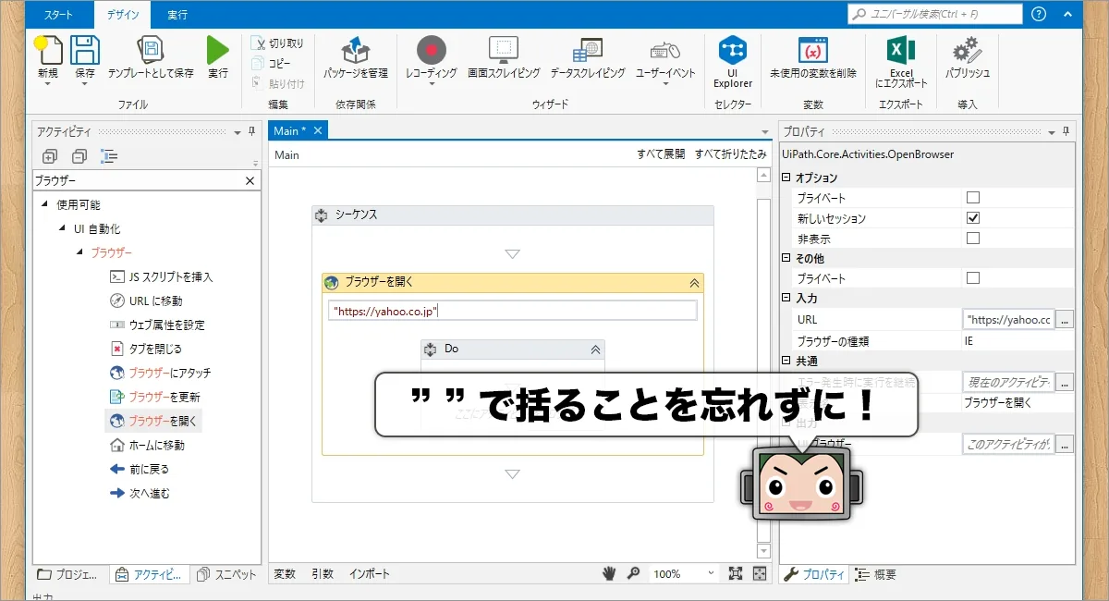Open 変数 panel at designer bottom

(x=285, y=574)
